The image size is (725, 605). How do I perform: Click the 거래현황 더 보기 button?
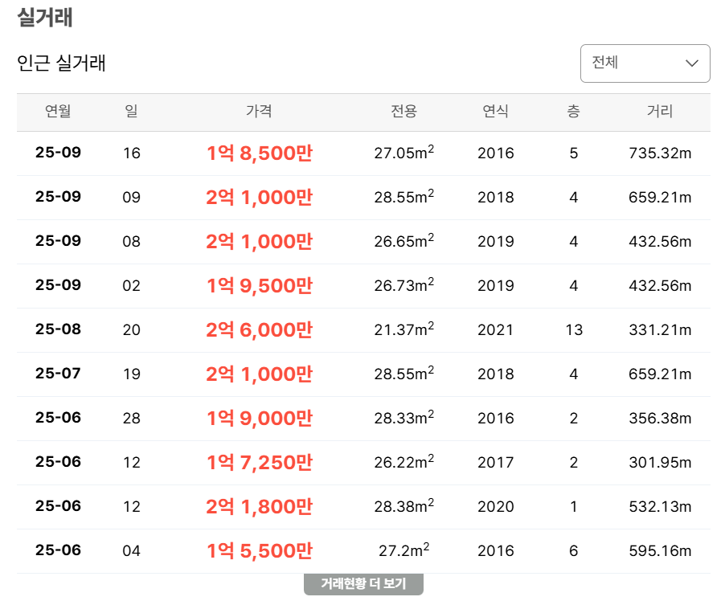point(363,584)
